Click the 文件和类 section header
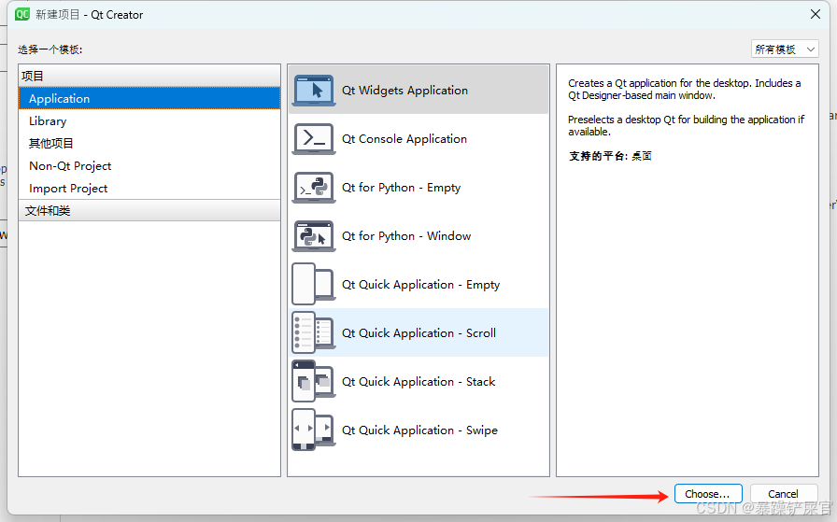Image resolution: width=837 pixels, height=522 pixels. 149,211
